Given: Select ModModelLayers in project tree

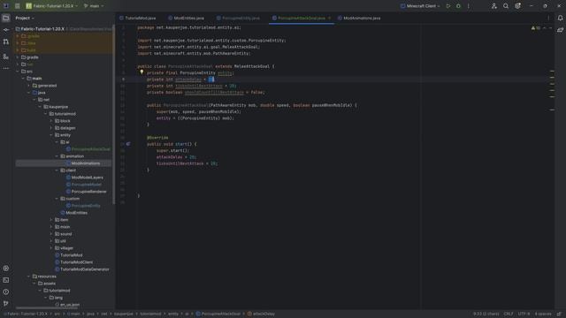Looking at the screenshot, I should 87,178.
